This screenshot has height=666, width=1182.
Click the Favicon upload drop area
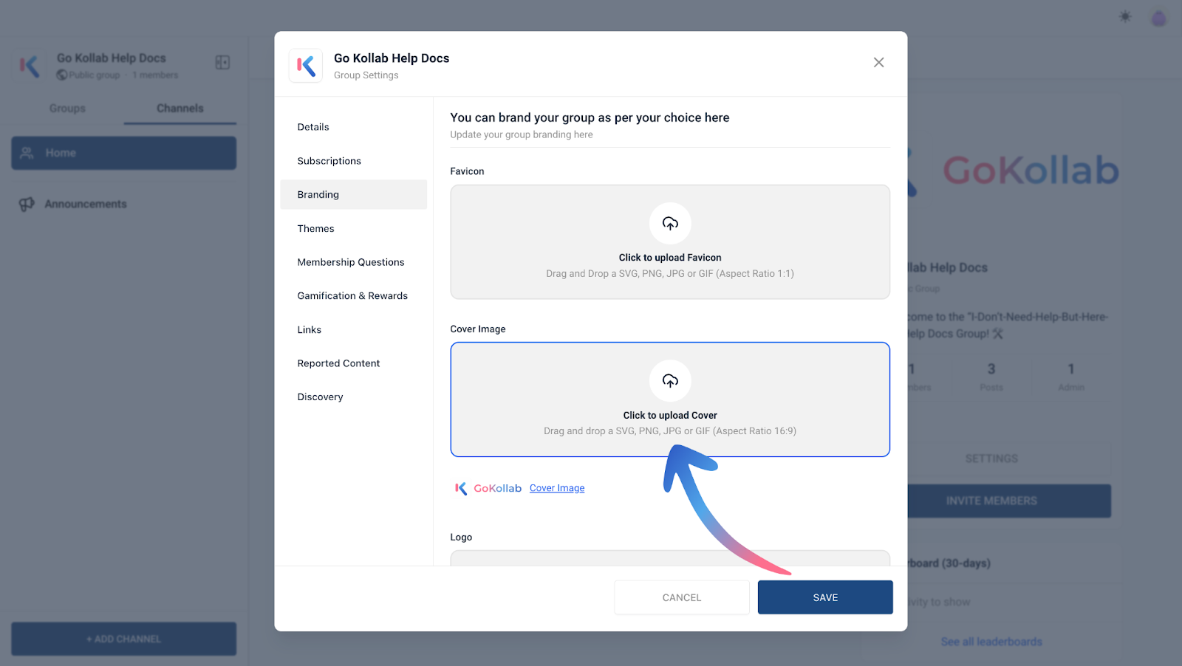670,242
